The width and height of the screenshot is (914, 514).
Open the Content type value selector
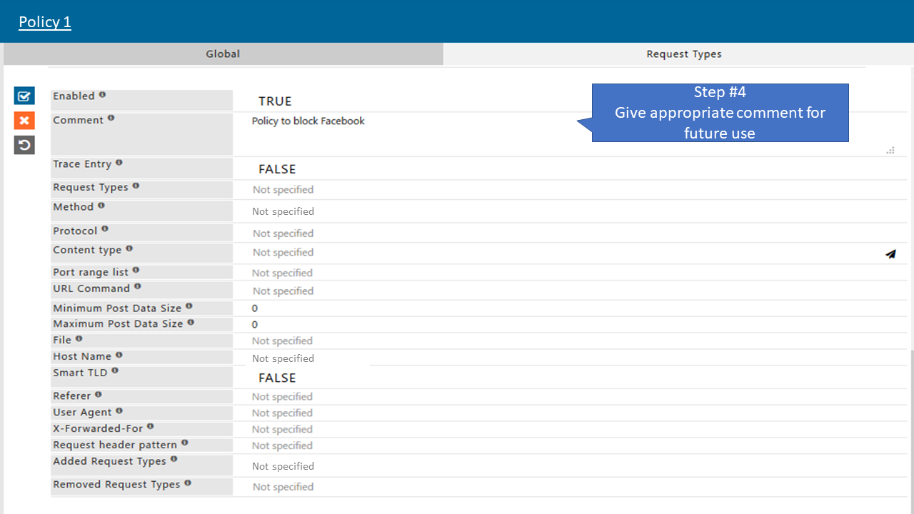[283, 253]
